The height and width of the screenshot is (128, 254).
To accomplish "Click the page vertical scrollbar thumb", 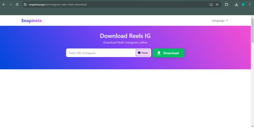I will (x=252, y=30).
